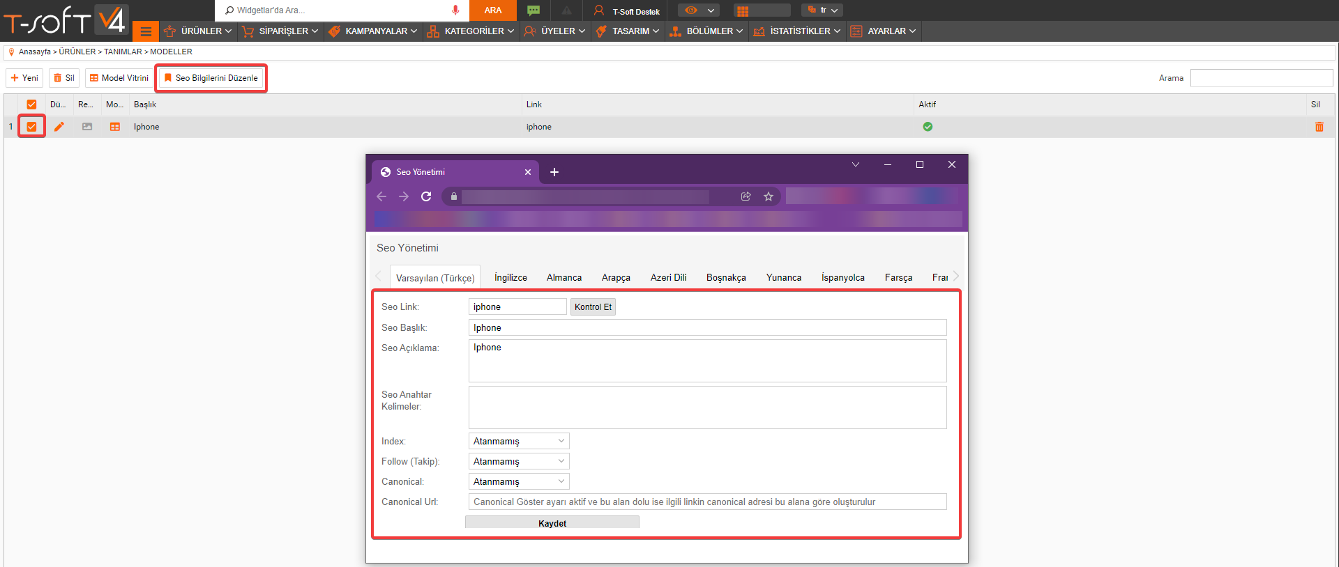Switch to the Yunanca tab
Screen dimensions: 1339x567
pyautogui.click(x=784, y=277)
